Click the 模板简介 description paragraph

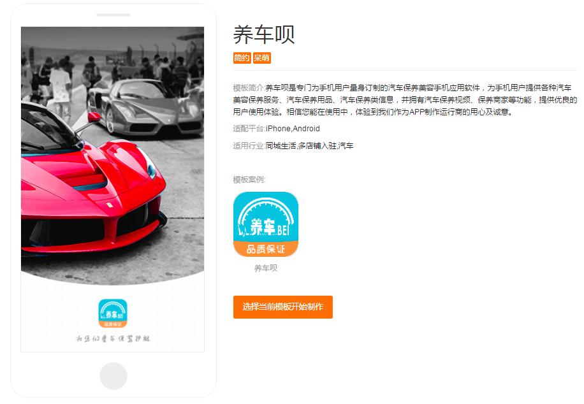click(x=405, y=100)
